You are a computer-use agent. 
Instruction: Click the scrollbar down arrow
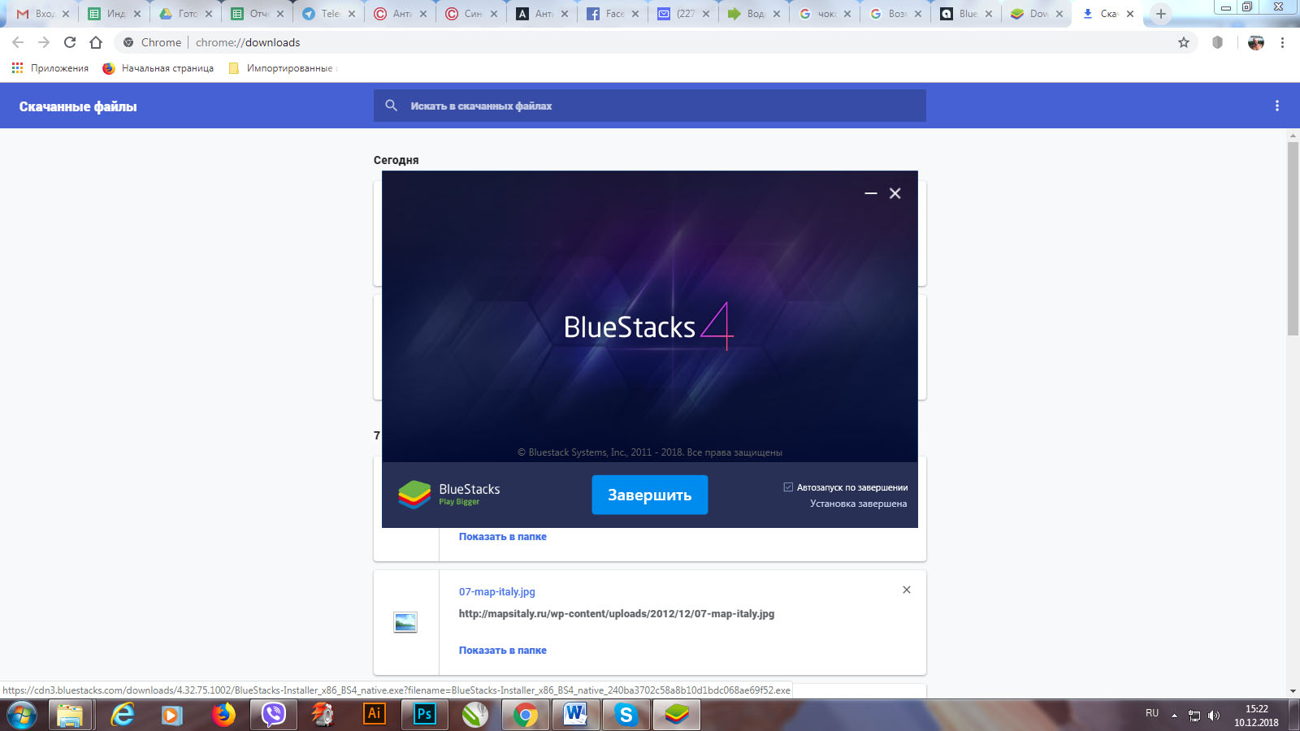pos(1293,691)
